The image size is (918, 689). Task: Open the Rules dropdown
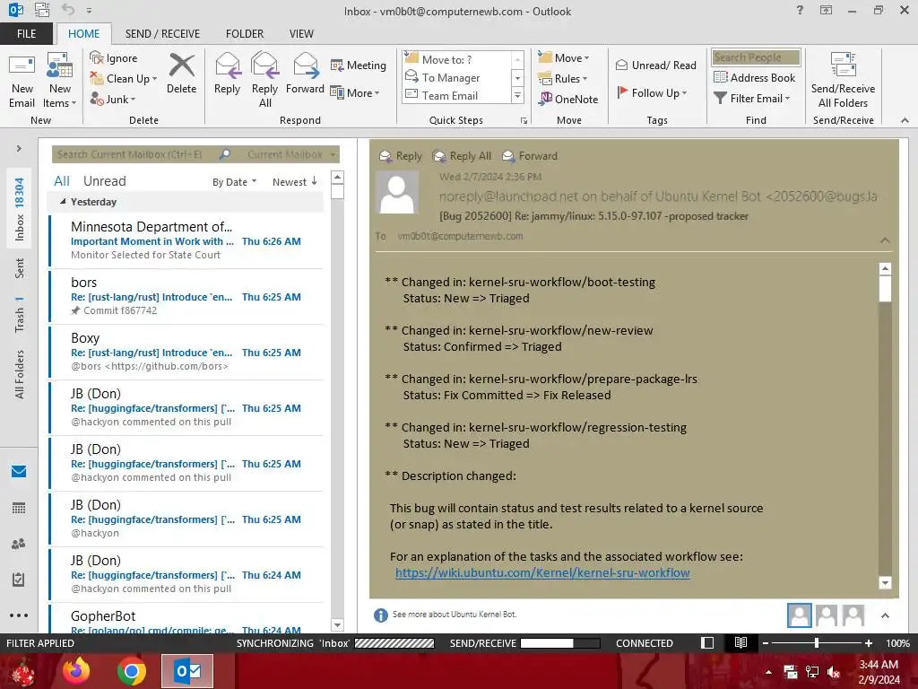(563, 79)
